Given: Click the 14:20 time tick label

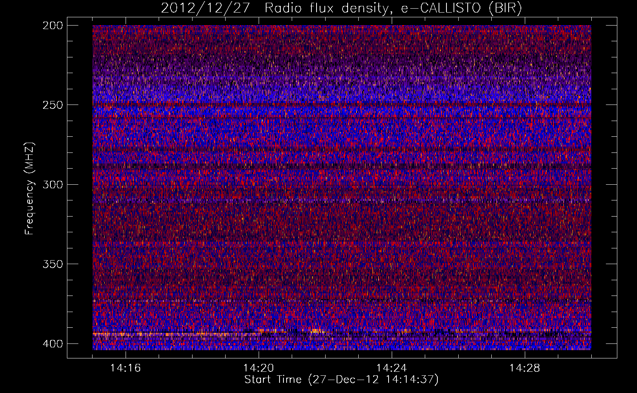Looking at the screenshot, I should 259,368.
